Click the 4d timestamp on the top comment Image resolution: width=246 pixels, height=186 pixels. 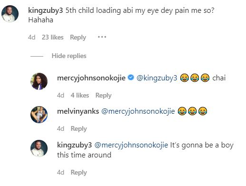tap(32, 37)
